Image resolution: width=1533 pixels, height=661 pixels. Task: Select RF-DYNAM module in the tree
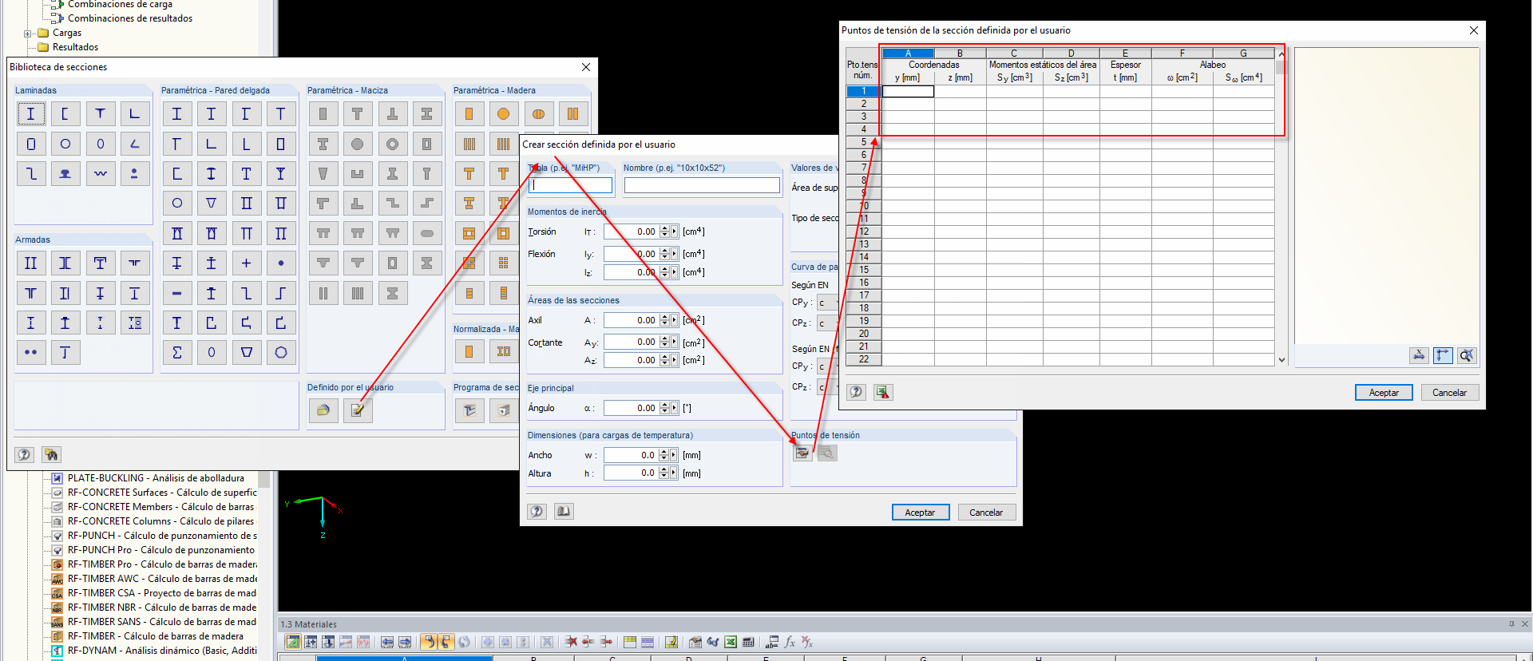tap(162, 651)
